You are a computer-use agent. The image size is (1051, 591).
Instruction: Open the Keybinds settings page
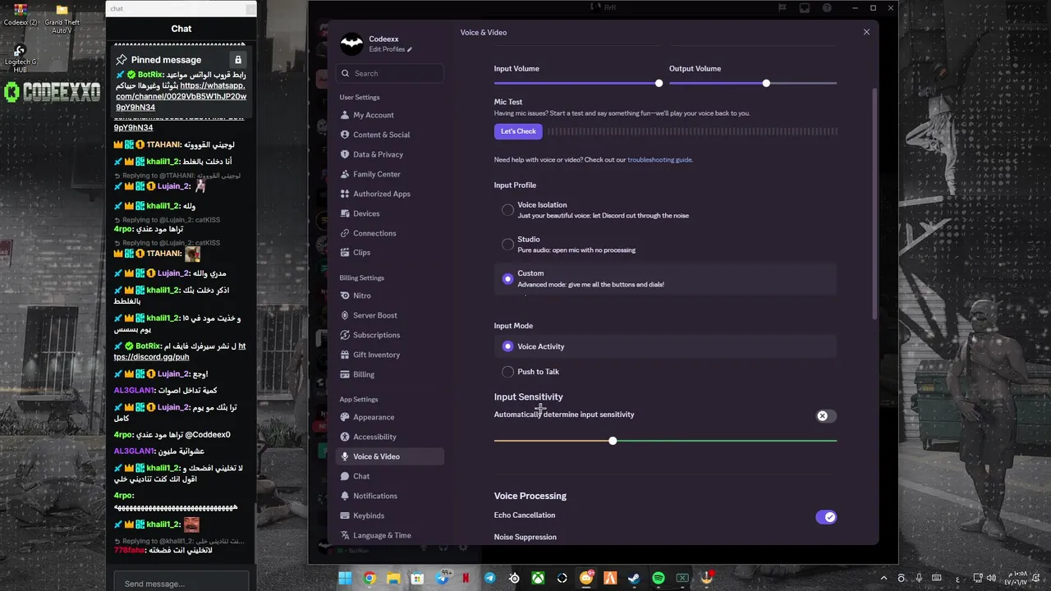[x=390, y=515]
